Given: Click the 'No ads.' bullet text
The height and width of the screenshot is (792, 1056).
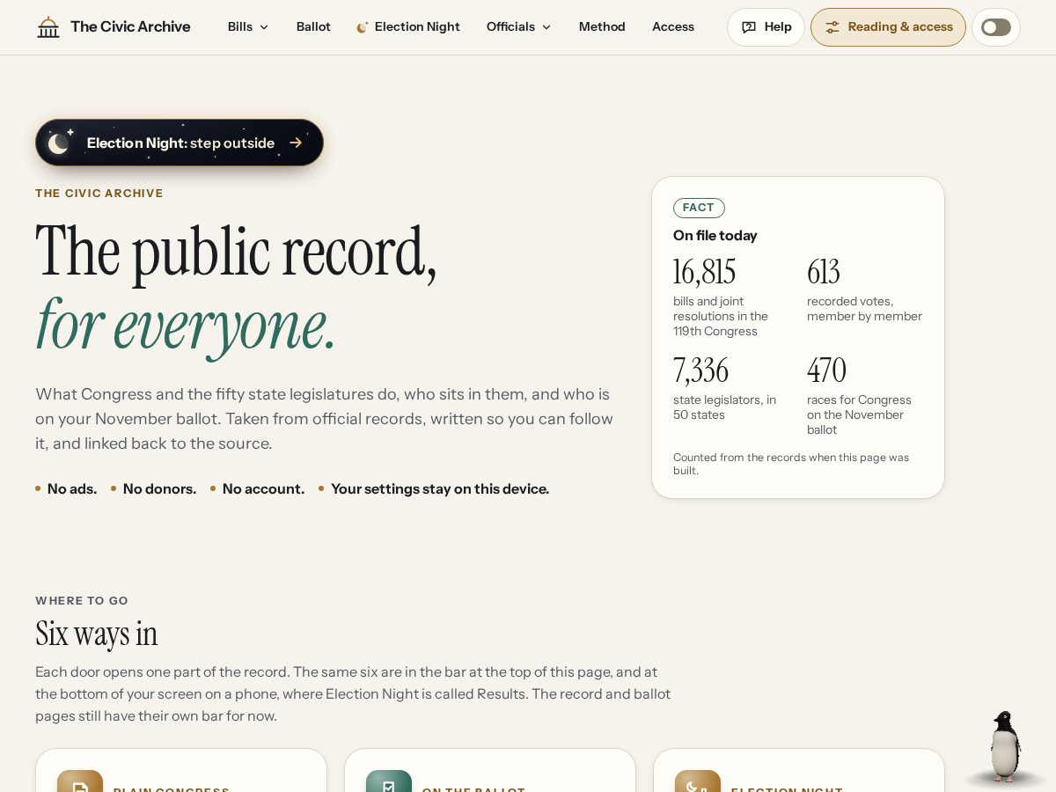Looking at the screenshot, I should point(72,488).
